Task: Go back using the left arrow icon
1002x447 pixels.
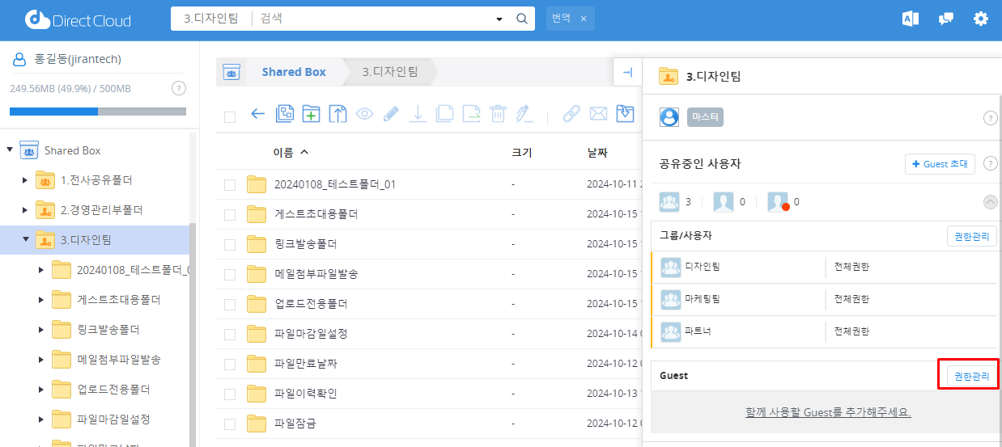Action: 258,114
